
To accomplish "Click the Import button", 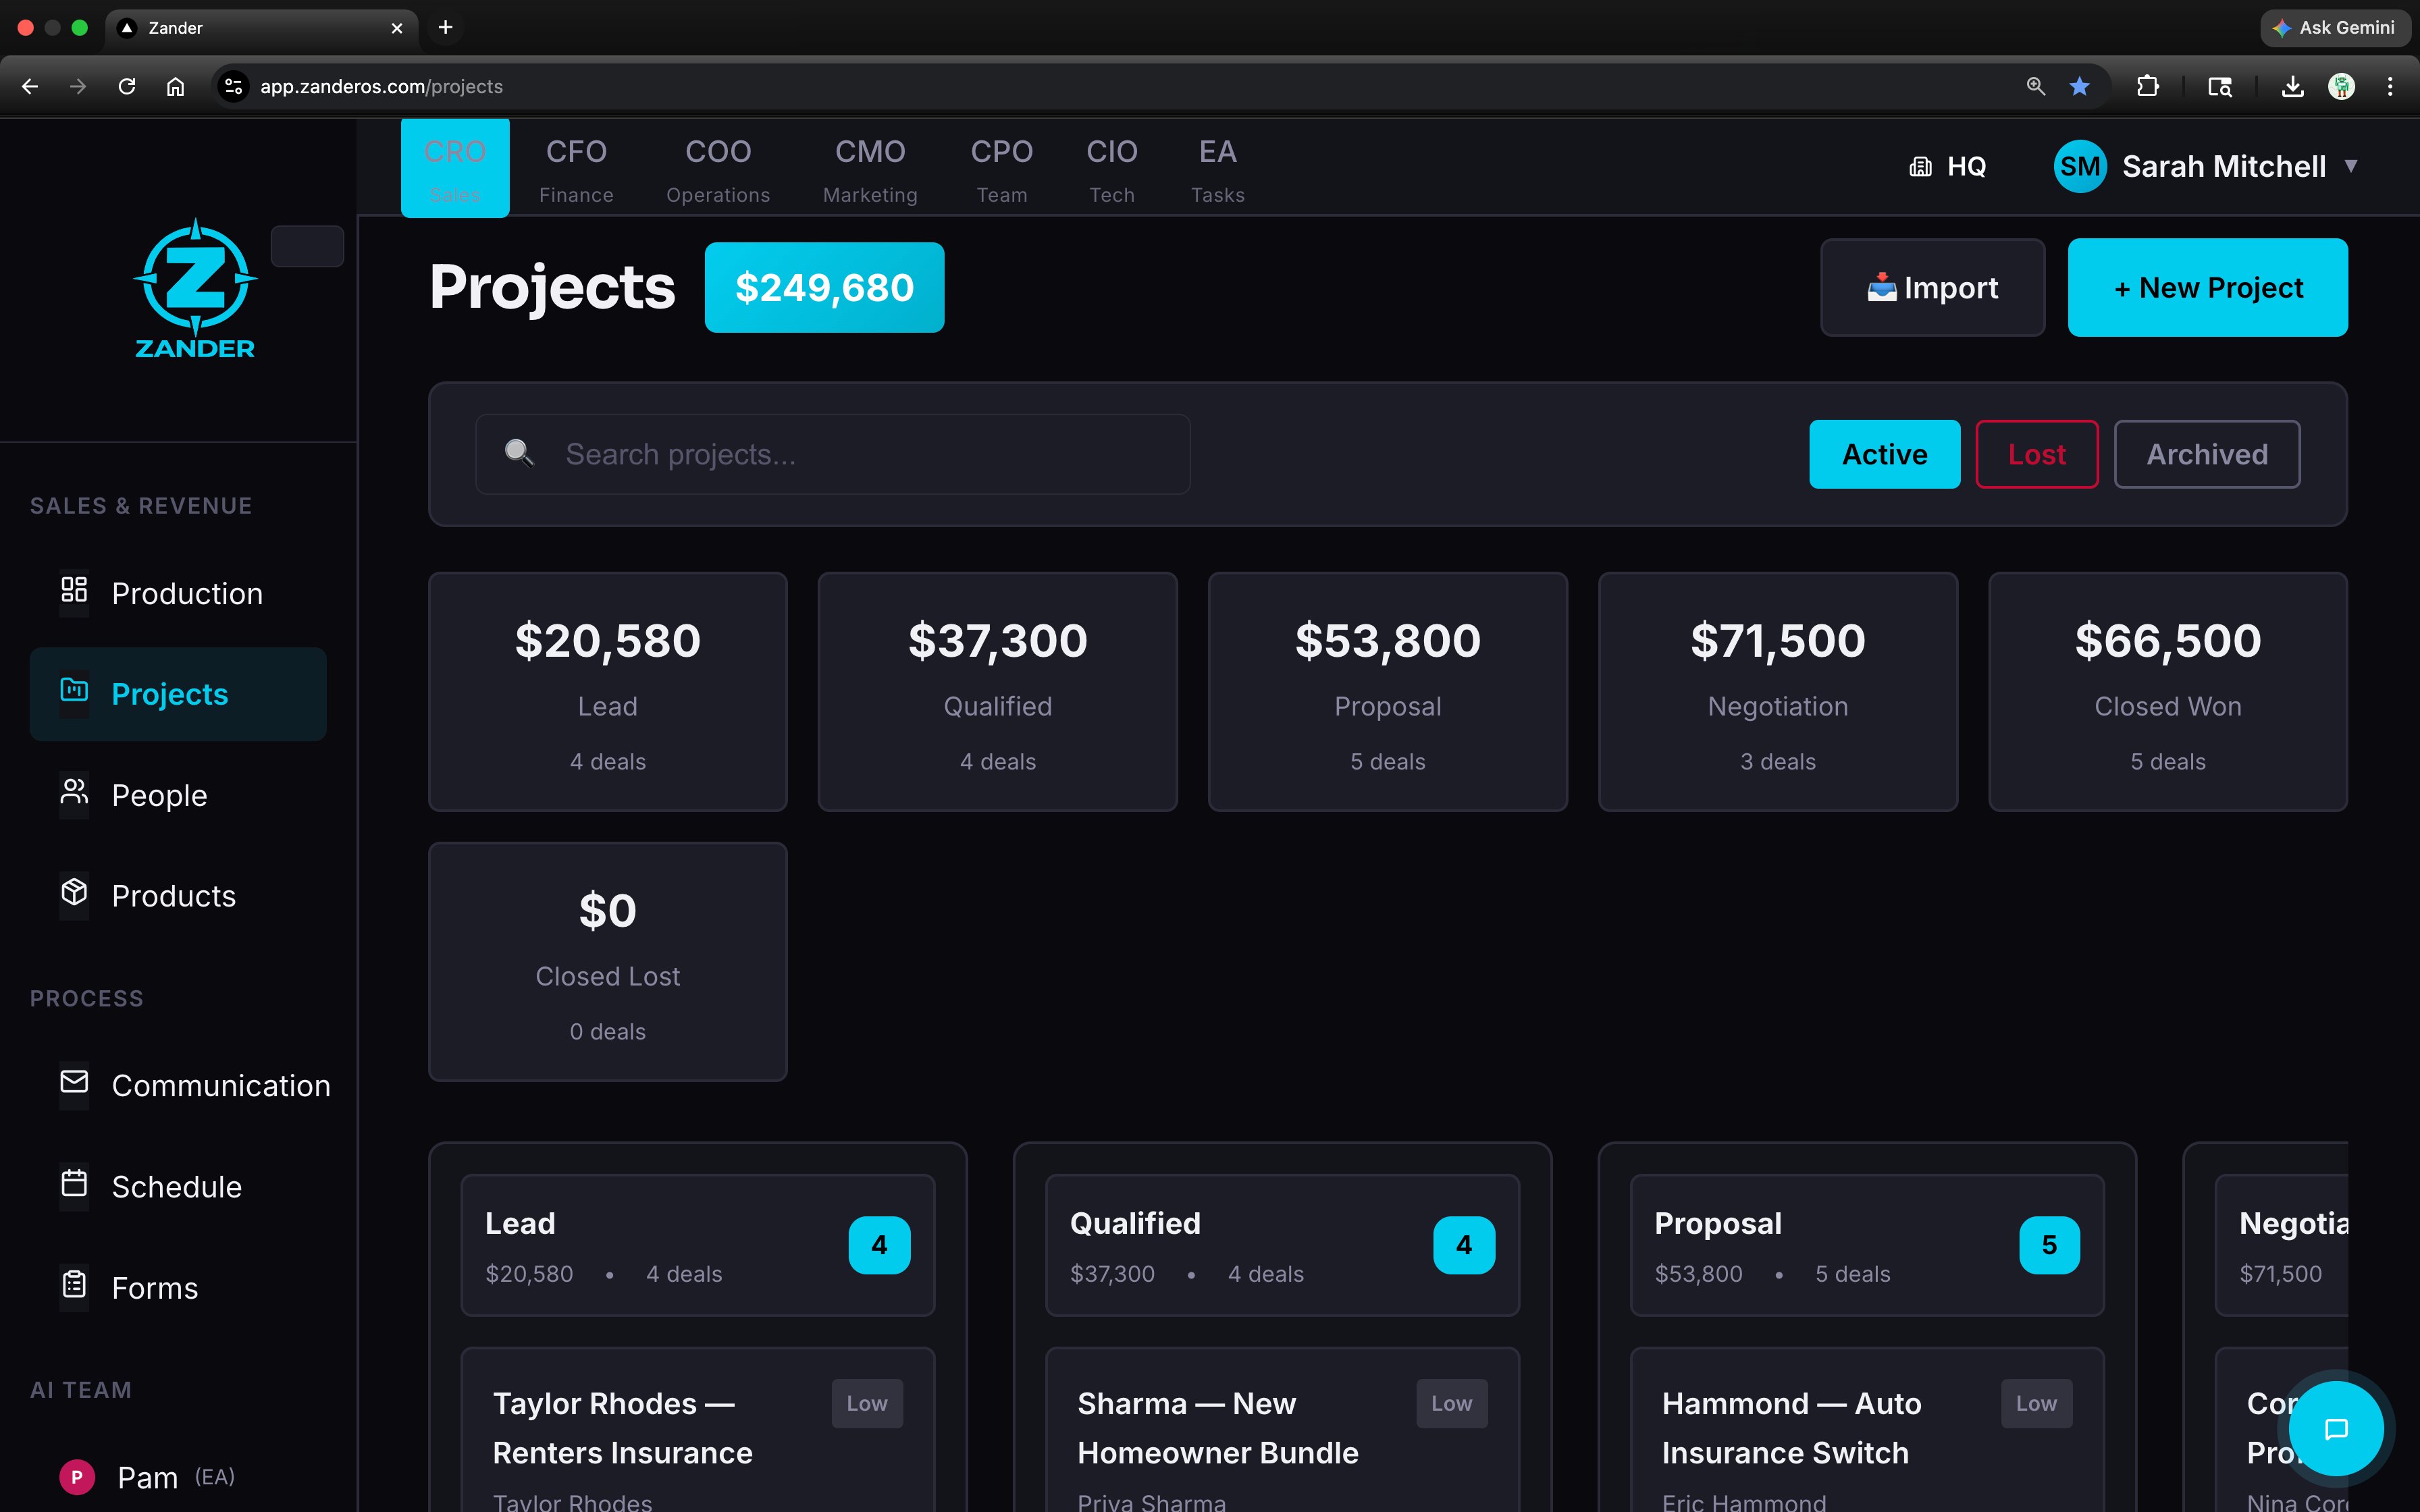I will pos(1932,287).
